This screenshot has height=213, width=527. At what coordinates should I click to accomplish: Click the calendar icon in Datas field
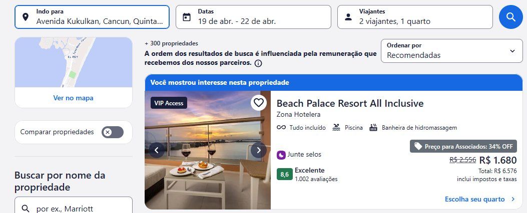click(x=187, y=17)
